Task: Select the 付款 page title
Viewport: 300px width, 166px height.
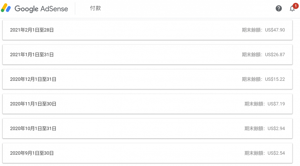Action: click(x=95, y=8)
